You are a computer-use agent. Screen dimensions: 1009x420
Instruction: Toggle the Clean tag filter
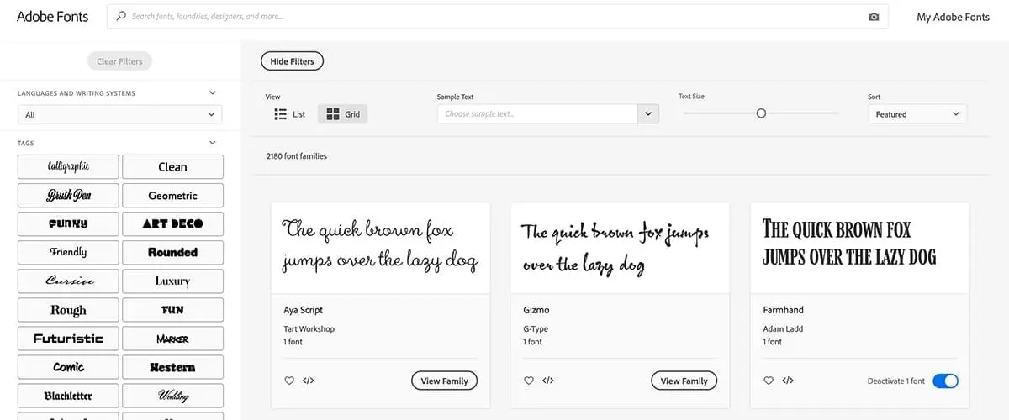click(x=172, y=166)
